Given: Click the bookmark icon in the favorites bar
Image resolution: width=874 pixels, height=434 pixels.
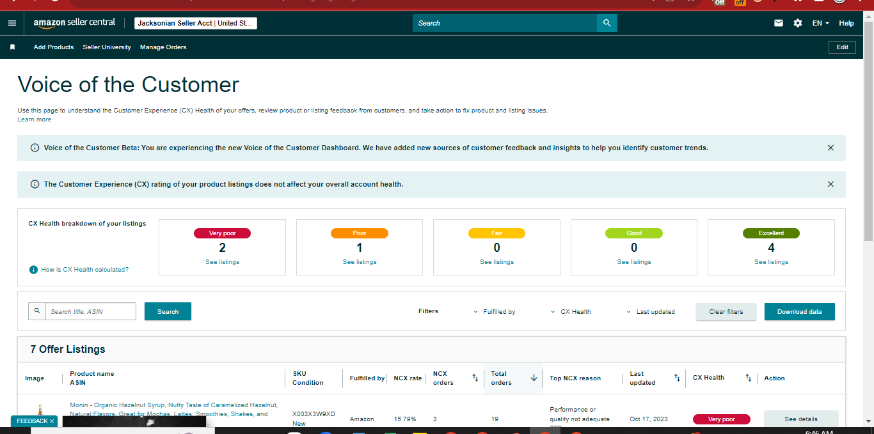Looking at the screenshot, I should 12,47.
